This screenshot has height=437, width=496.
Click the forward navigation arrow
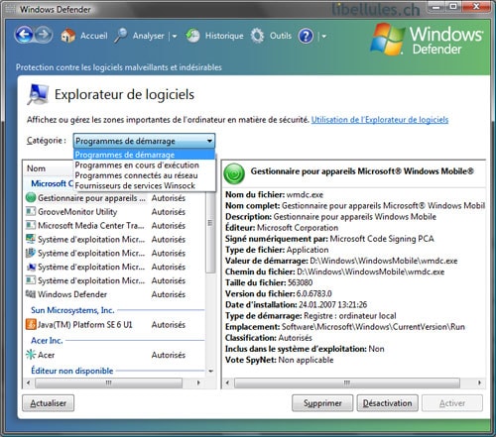coord(44,35)
